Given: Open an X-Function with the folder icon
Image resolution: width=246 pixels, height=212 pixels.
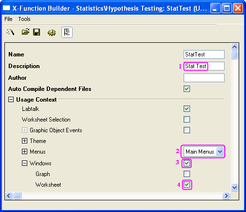Looking at the screenshot, I should pyautogui.click(x=25, y=32).
